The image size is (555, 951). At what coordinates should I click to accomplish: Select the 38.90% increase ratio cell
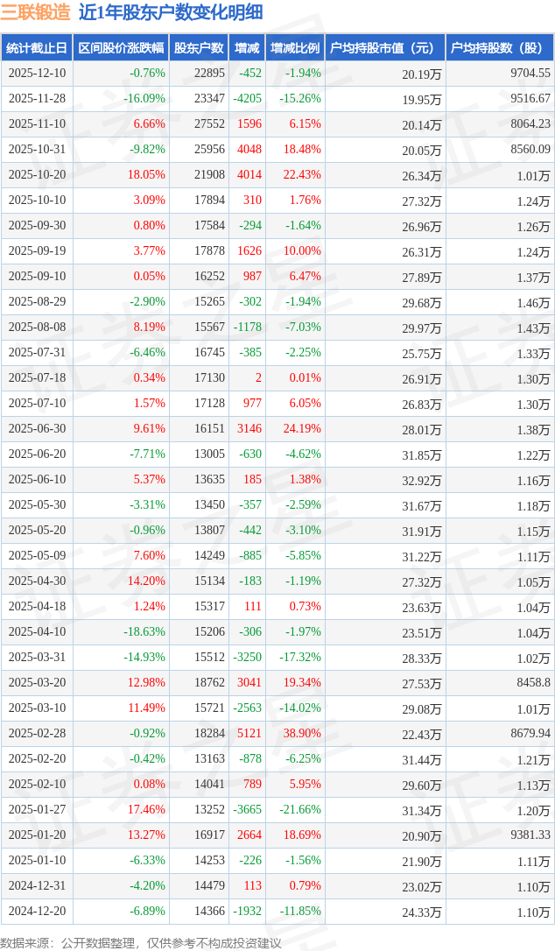point(304,734)
